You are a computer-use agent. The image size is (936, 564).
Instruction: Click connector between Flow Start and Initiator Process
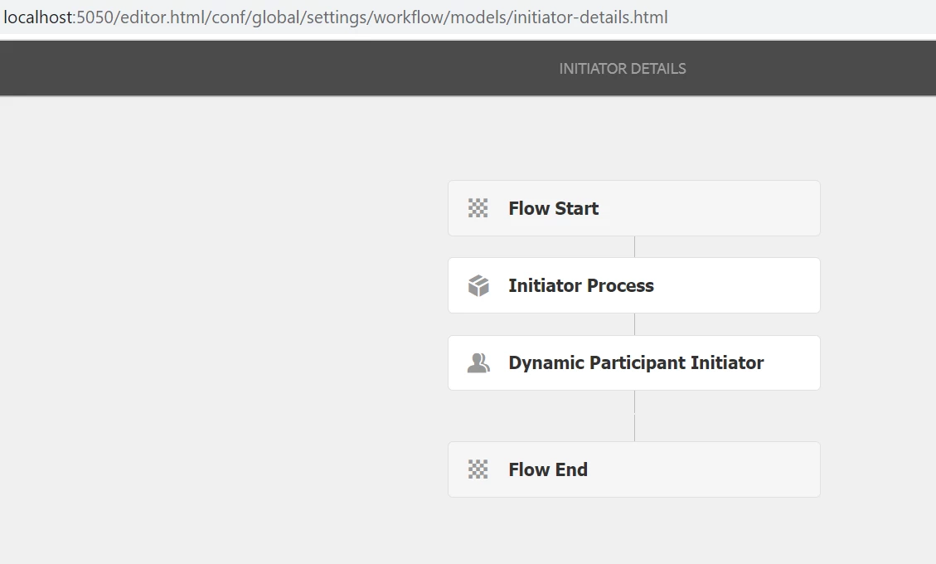[x=634, y=247]
